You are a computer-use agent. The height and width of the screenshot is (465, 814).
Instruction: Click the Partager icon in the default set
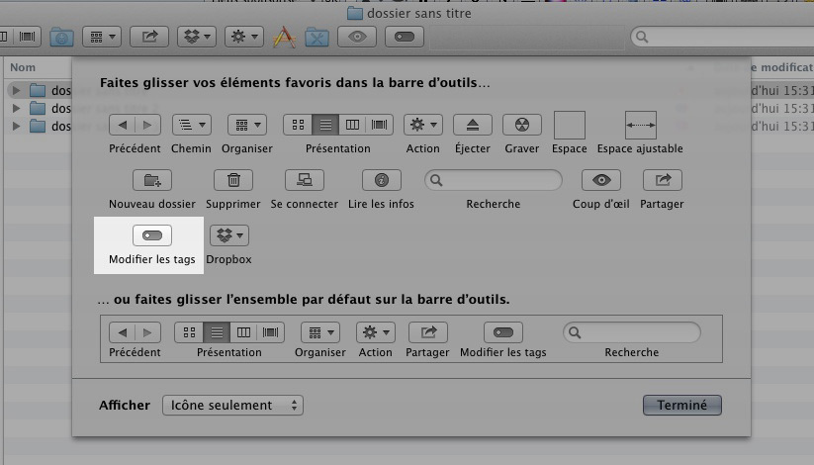pos(427,332)
